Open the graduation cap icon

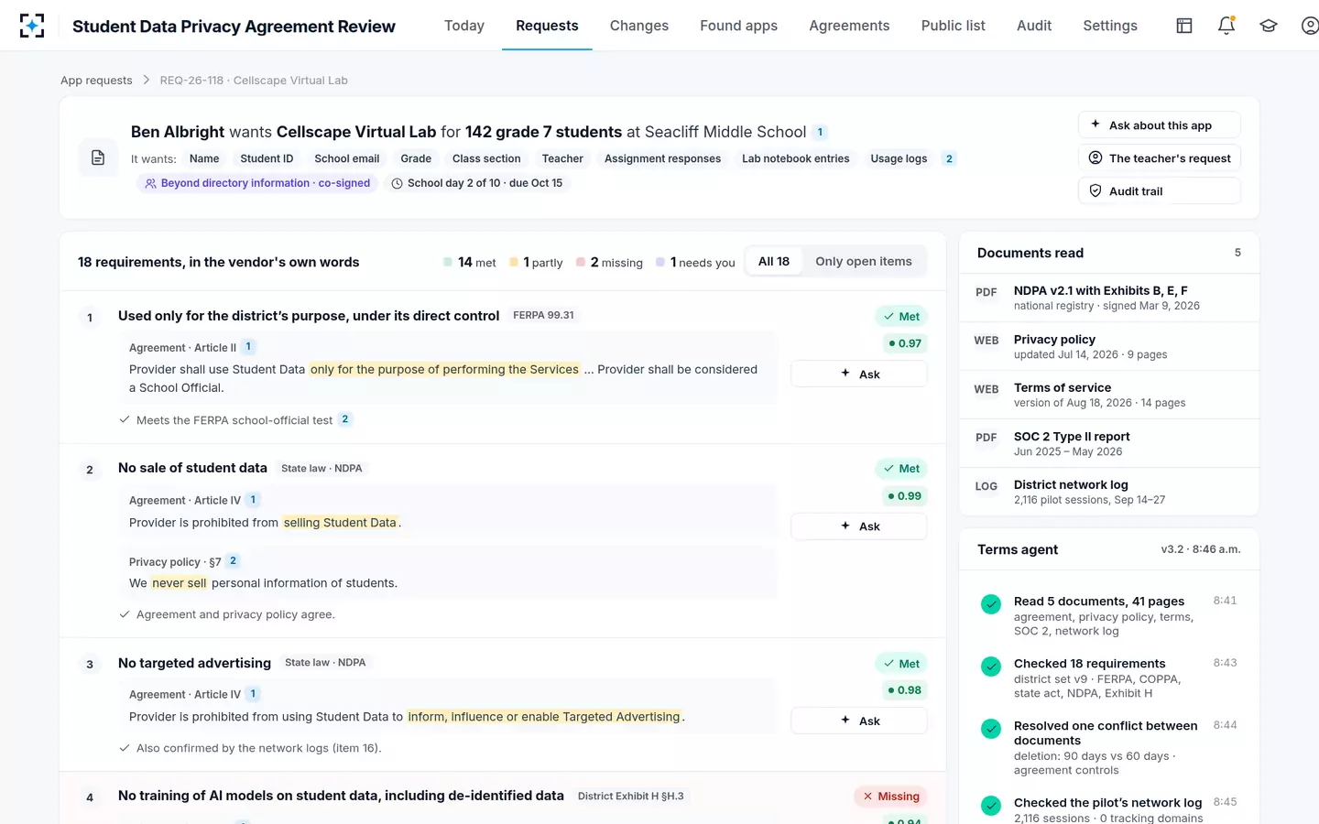pos(1269,26)
